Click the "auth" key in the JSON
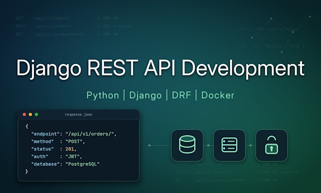The image size is (321, 193). (x=40, y=157)
